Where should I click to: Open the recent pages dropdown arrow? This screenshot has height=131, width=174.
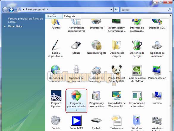click(x=15, y=10)
